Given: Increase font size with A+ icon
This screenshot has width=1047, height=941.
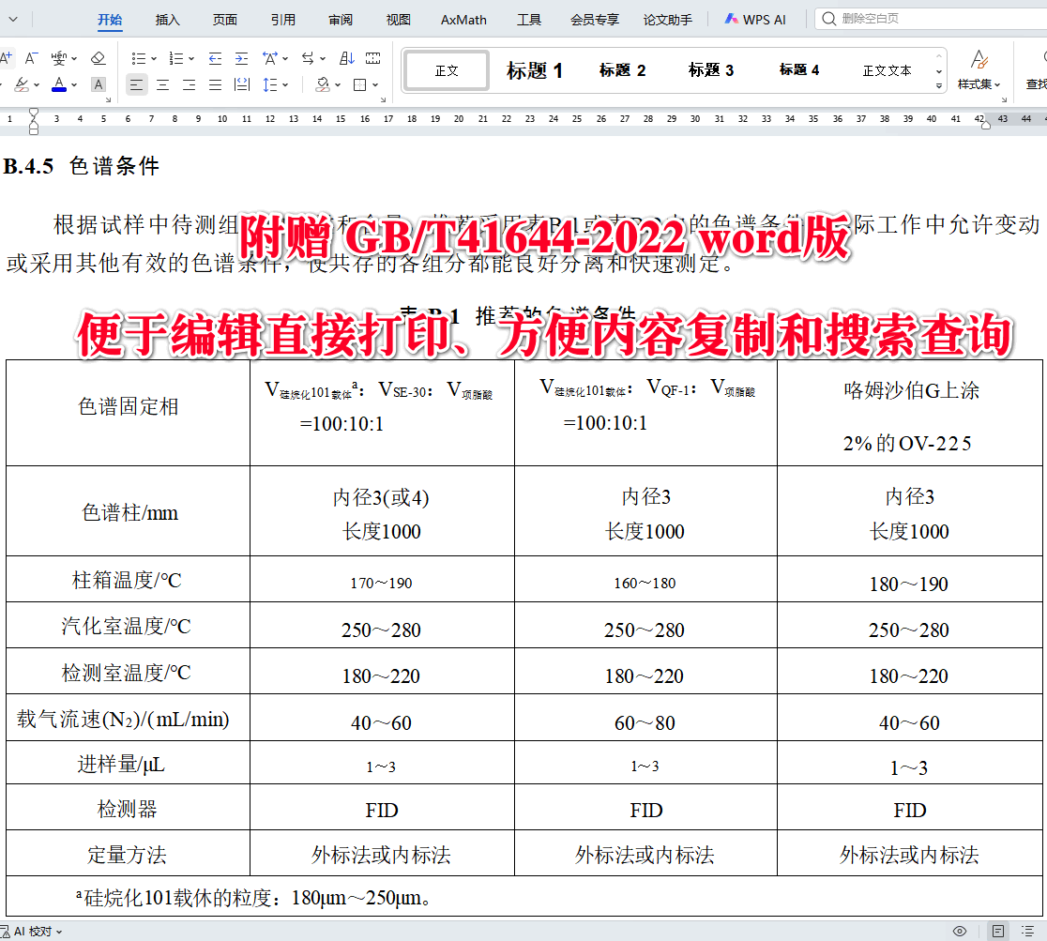Looking at the screenshot, I should pos(6,58).
